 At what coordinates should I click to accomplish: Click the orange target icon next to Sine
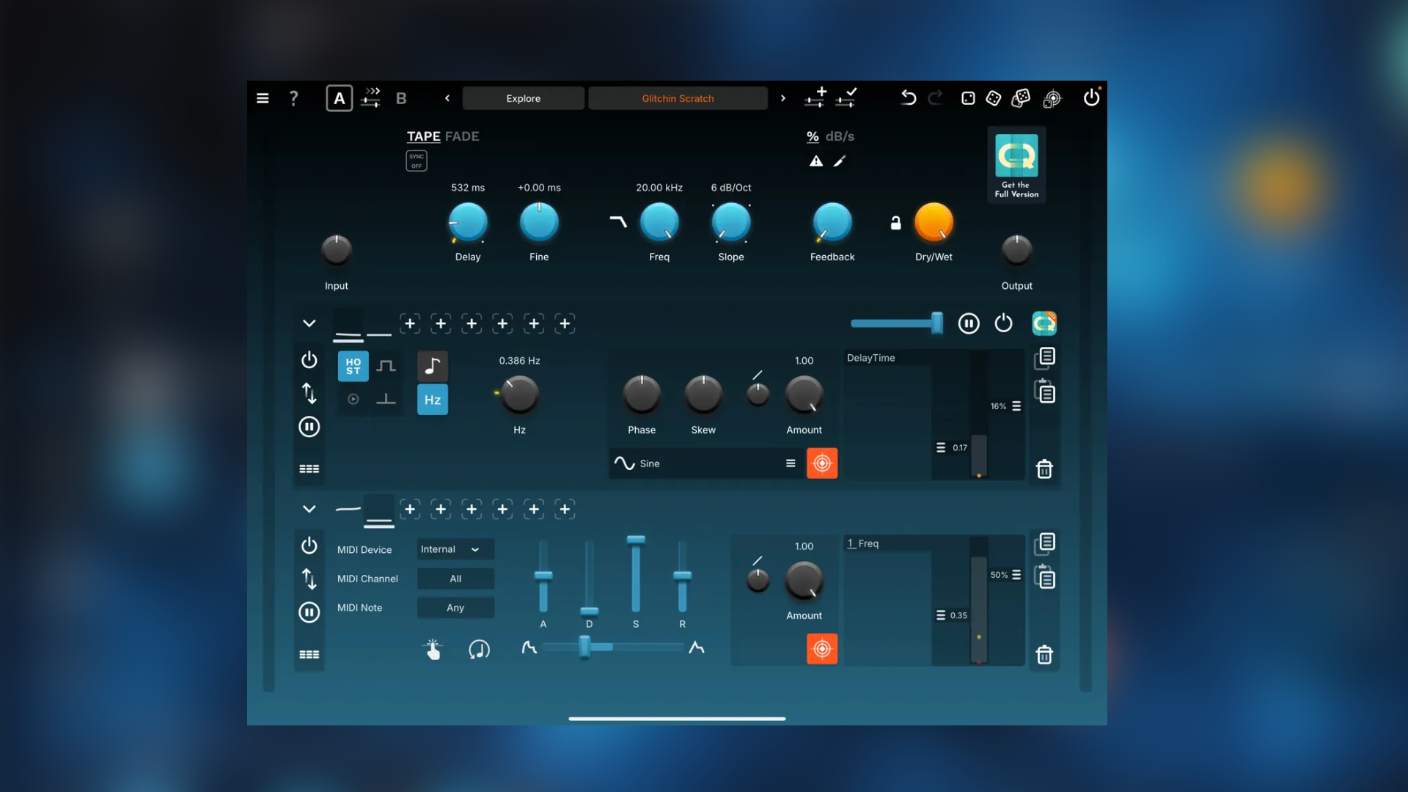click(x=822, y=463)
